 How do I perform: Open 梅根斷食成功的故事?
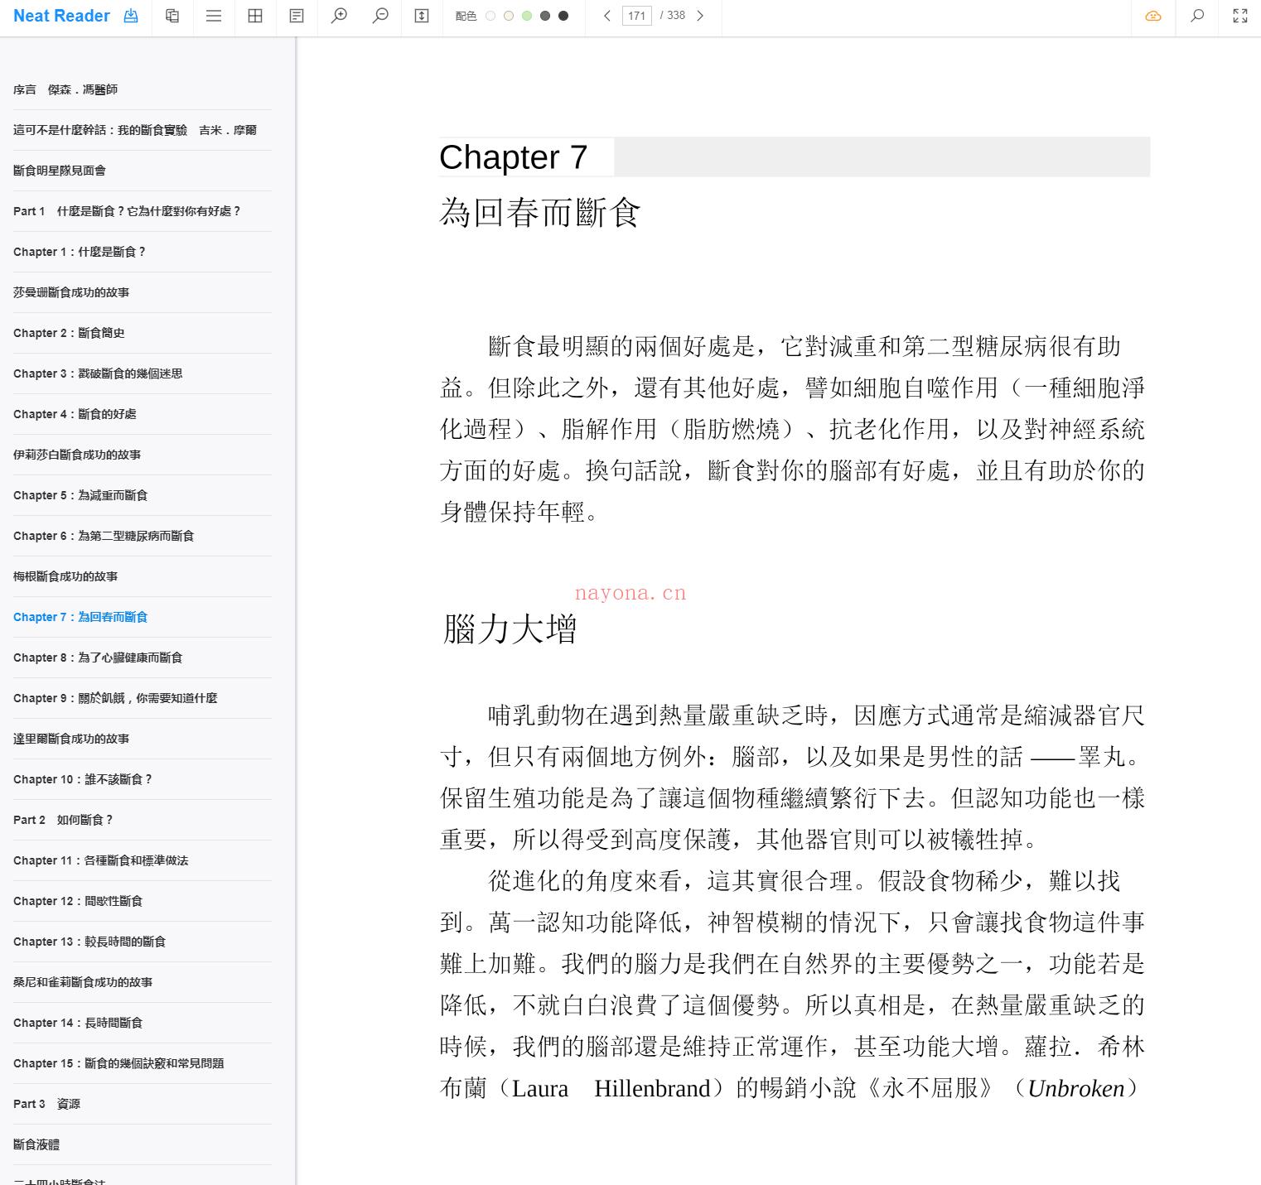143,576
